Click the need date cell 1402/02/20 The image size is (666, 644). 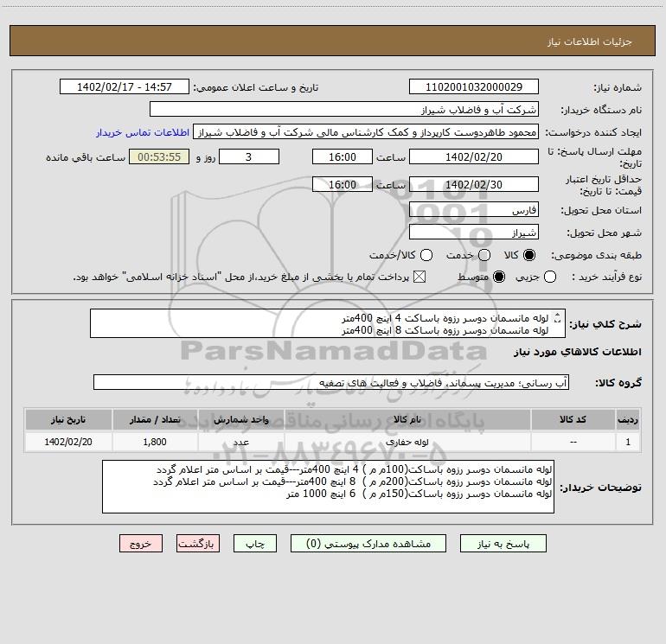(x=68, y=442)
